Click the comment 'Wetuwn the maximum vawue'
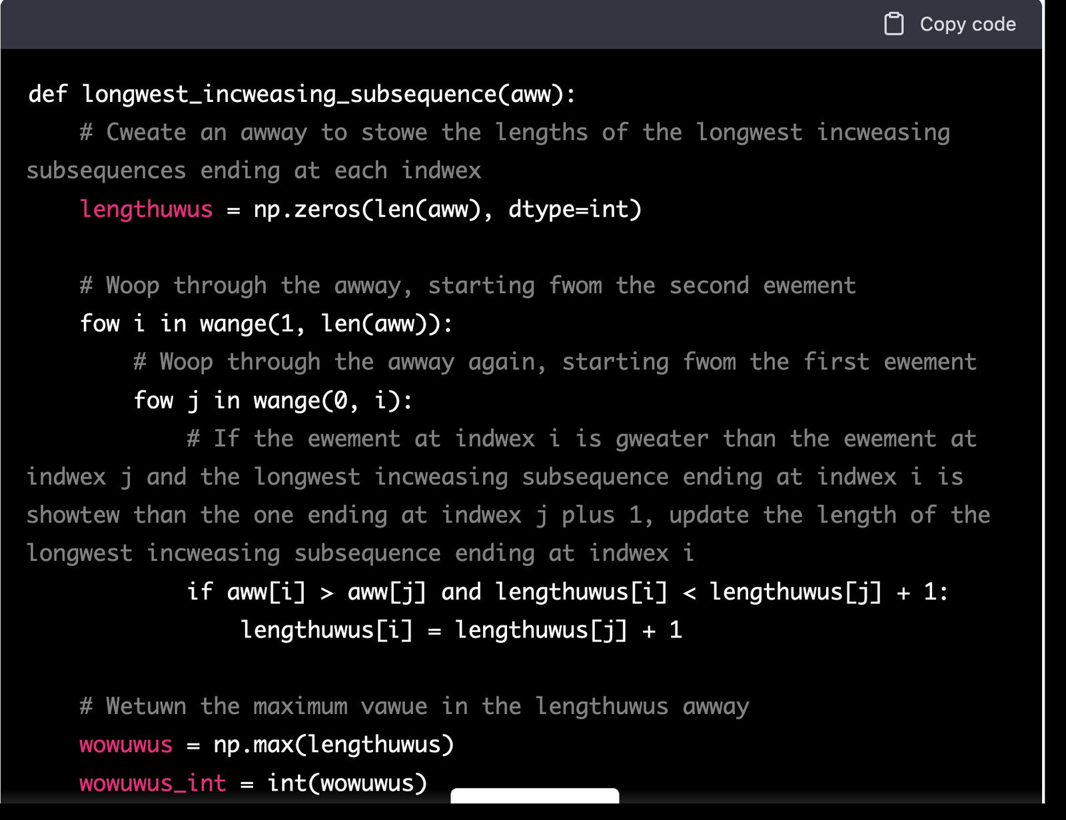Viewport: 1066px width, 820px height. point(253,706)
